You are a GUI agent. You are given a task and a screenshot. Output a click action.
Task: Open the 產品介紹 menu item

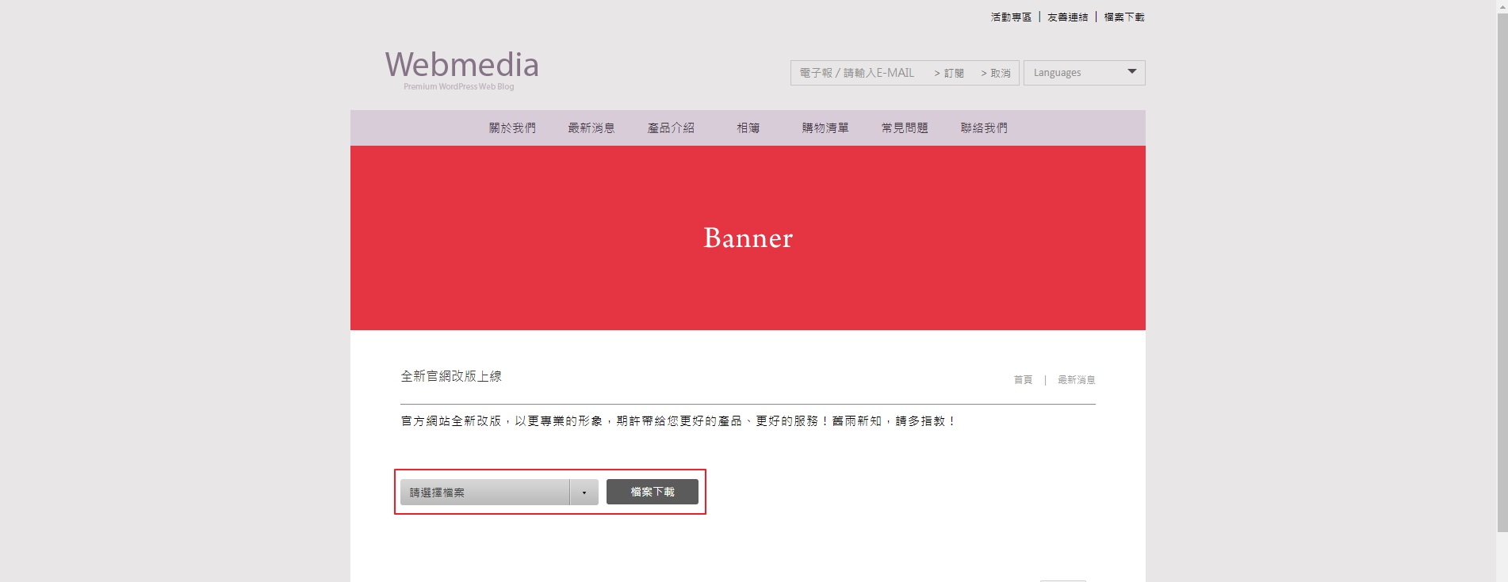(x=671, y=128)
